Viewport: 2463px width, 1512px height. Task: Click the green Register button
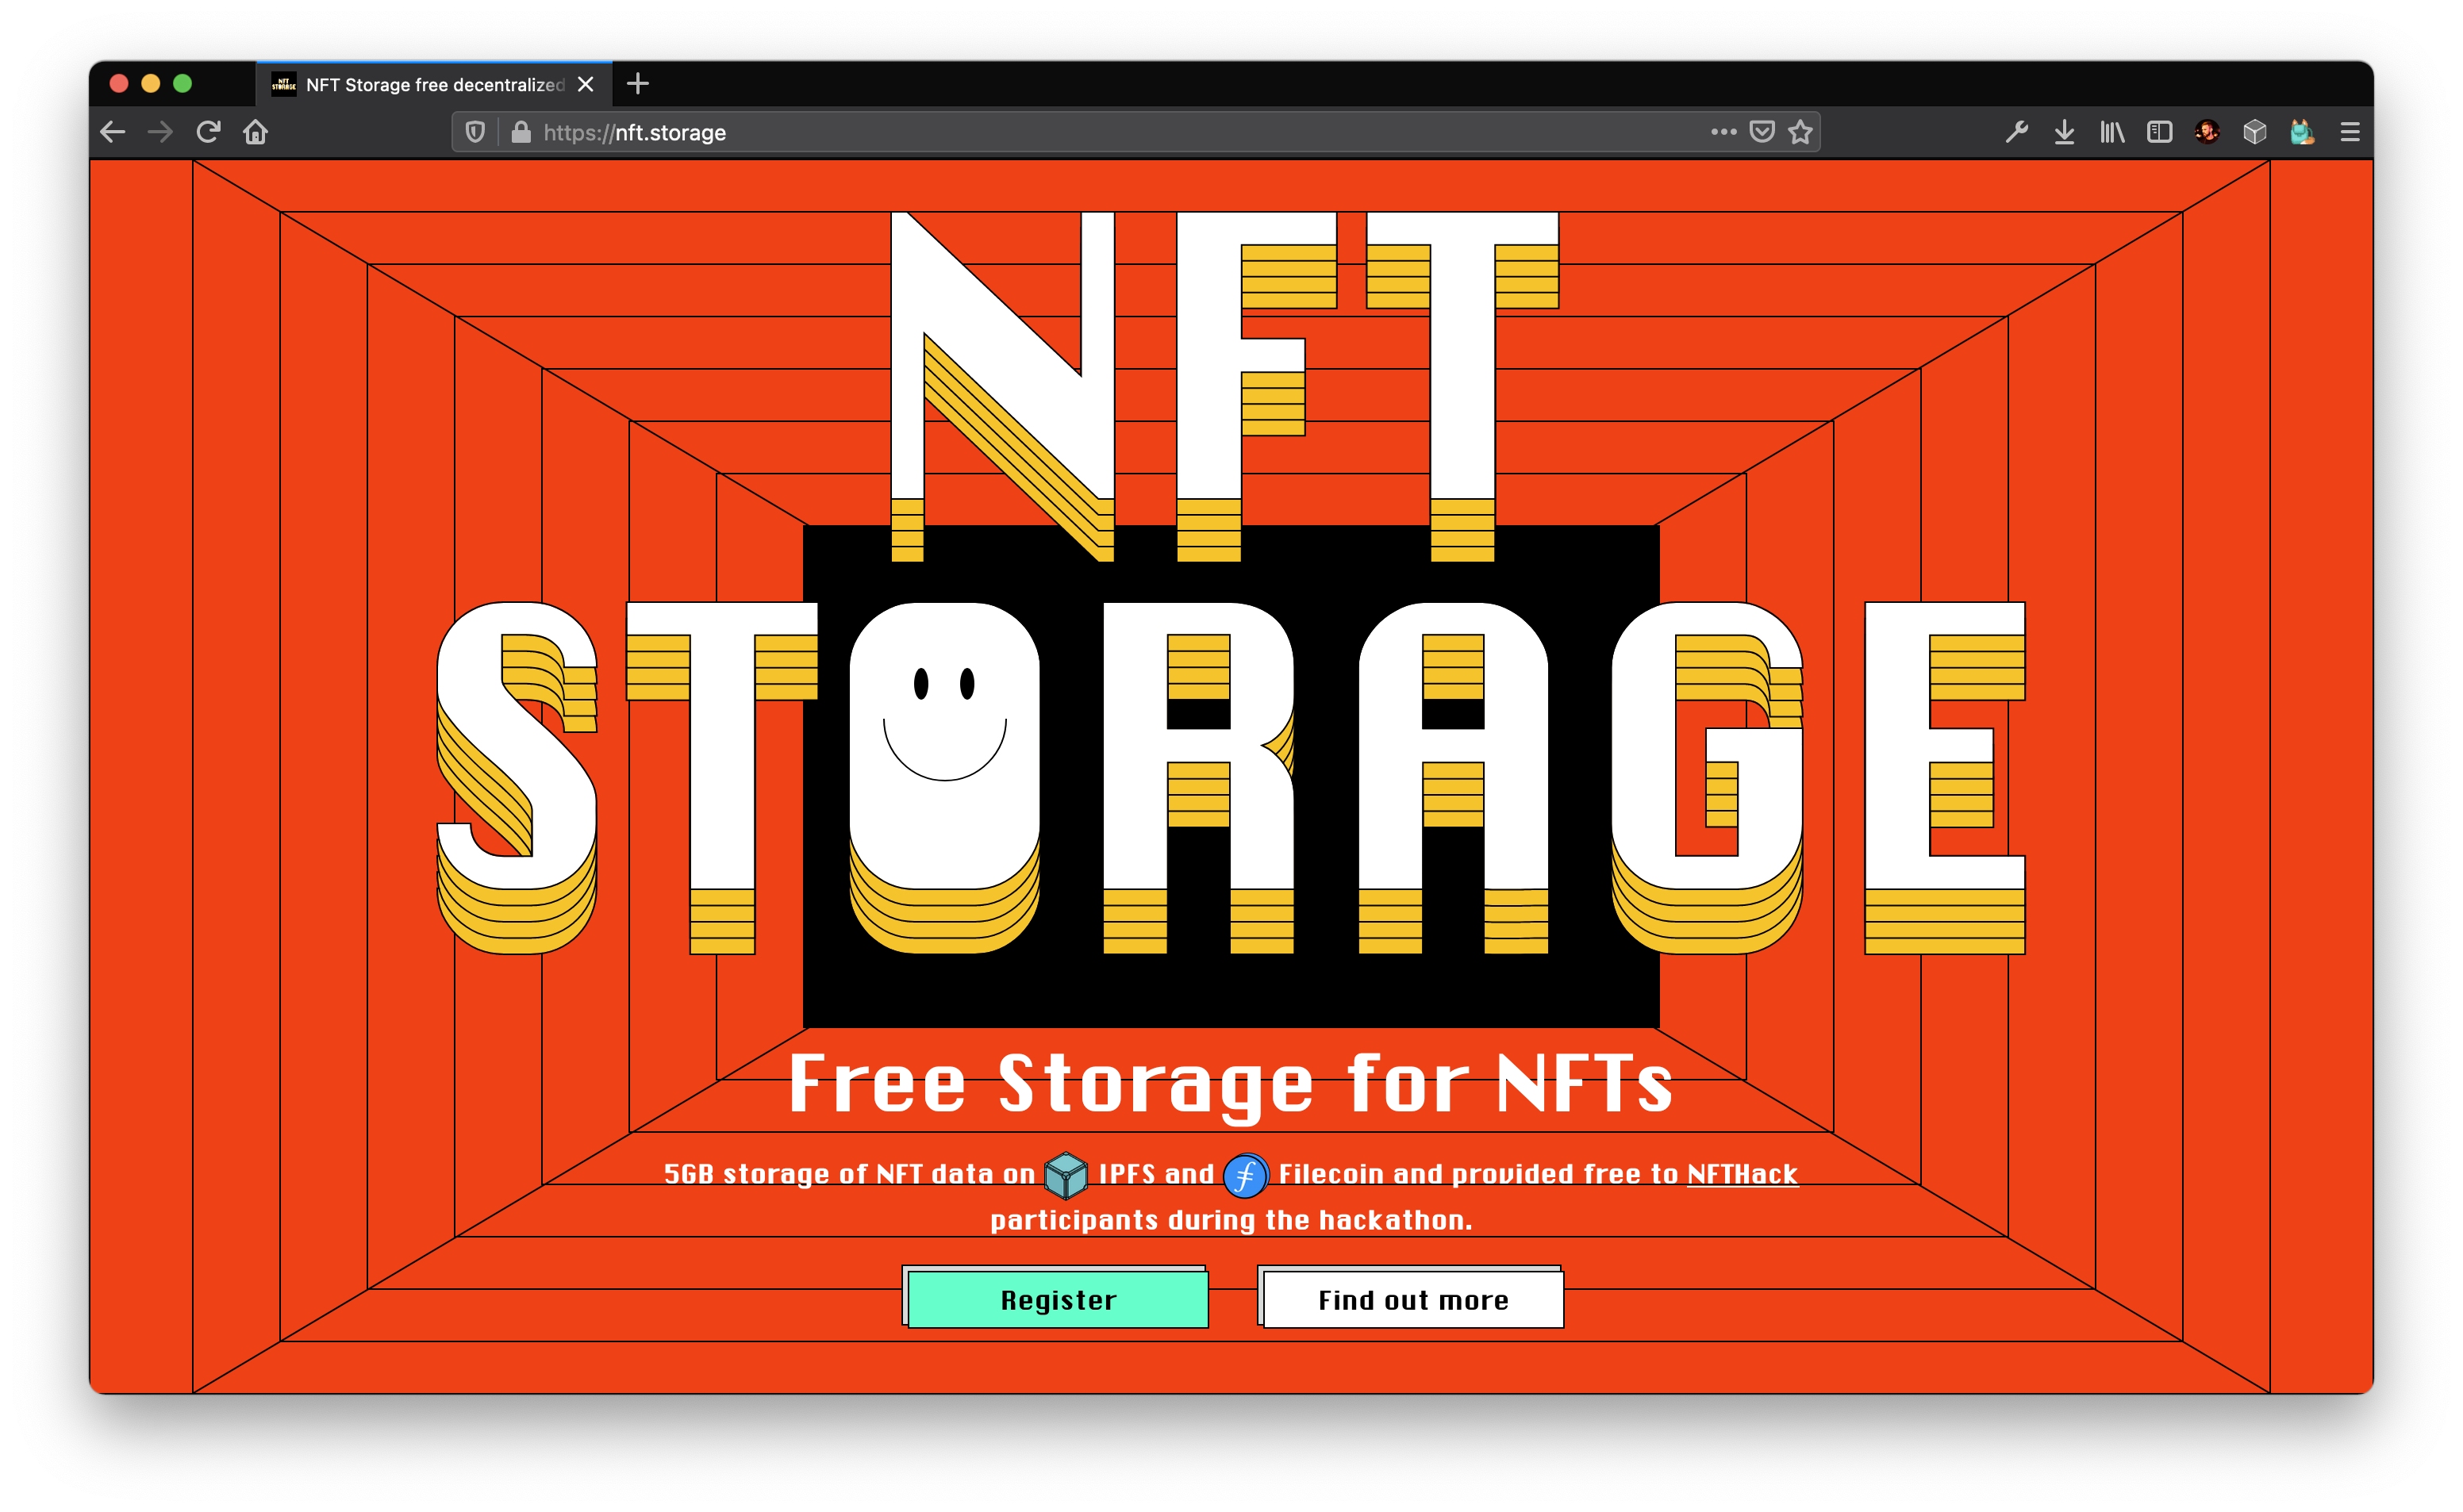pyautogui.click(x=1057, y=1299)
